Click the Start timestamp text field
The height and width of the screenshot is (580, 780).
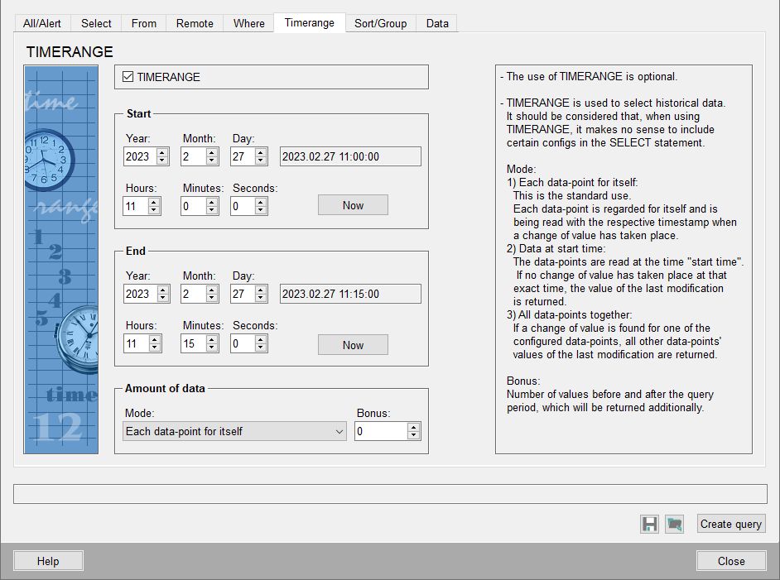[x=350, y=156]
